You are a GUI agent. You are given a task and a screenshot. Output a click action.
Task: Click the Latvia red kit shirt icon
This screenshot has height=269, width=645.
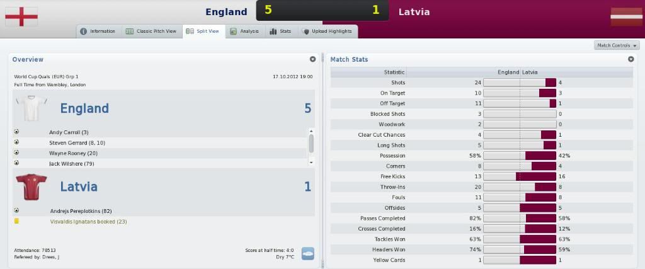tap(31, 186)
